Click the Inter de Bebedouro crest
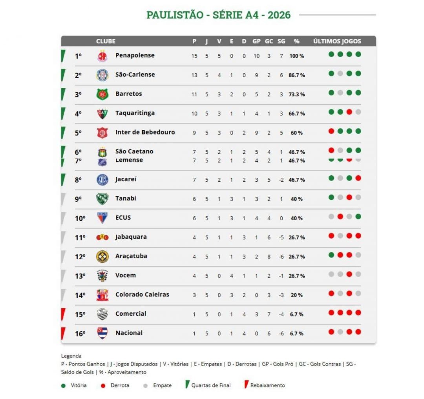 tap(102, 133)
